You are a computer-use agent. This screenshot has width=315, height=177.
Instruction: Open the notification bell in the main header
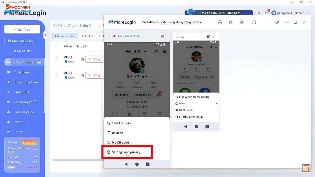click(266, 13)
